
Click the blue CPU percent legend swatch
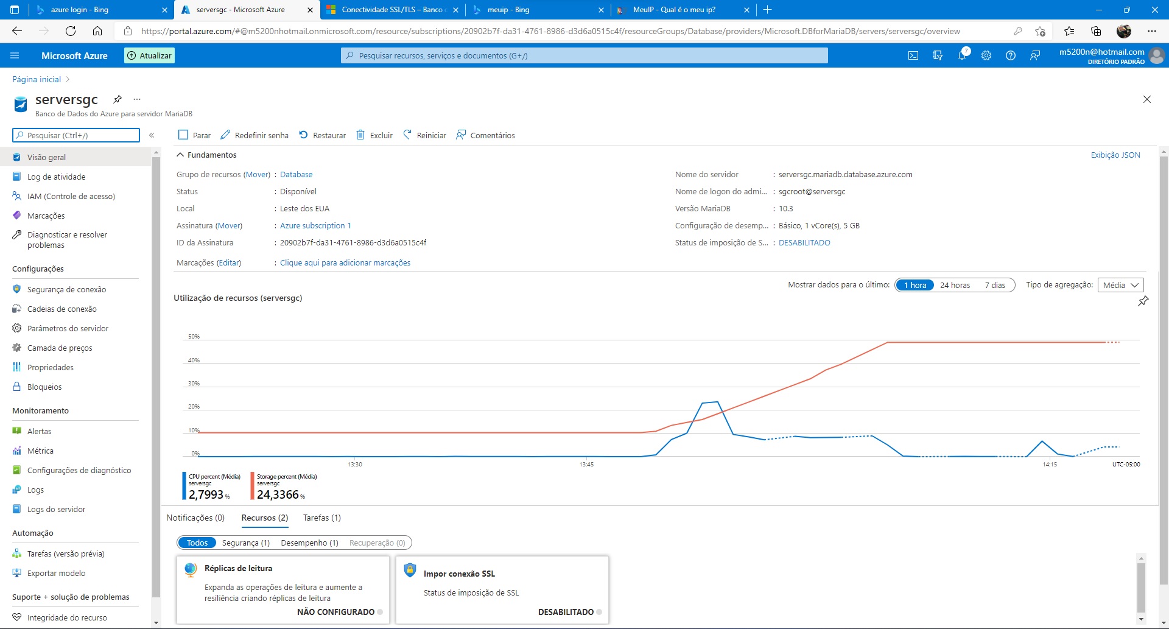184,486
